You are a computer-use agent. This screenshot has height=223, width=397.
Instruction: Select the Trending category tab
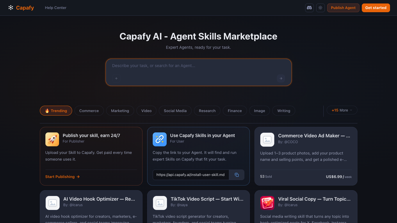click(56, 111)
